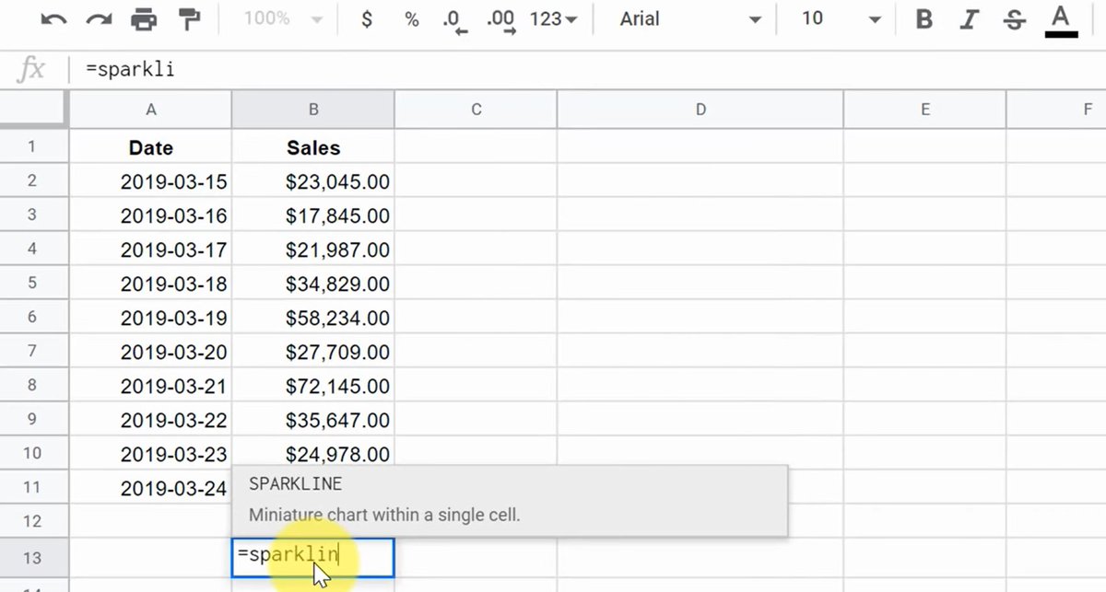The image size is (1106, 592).
Task: Select row 9 header
Action: (33, 419)
